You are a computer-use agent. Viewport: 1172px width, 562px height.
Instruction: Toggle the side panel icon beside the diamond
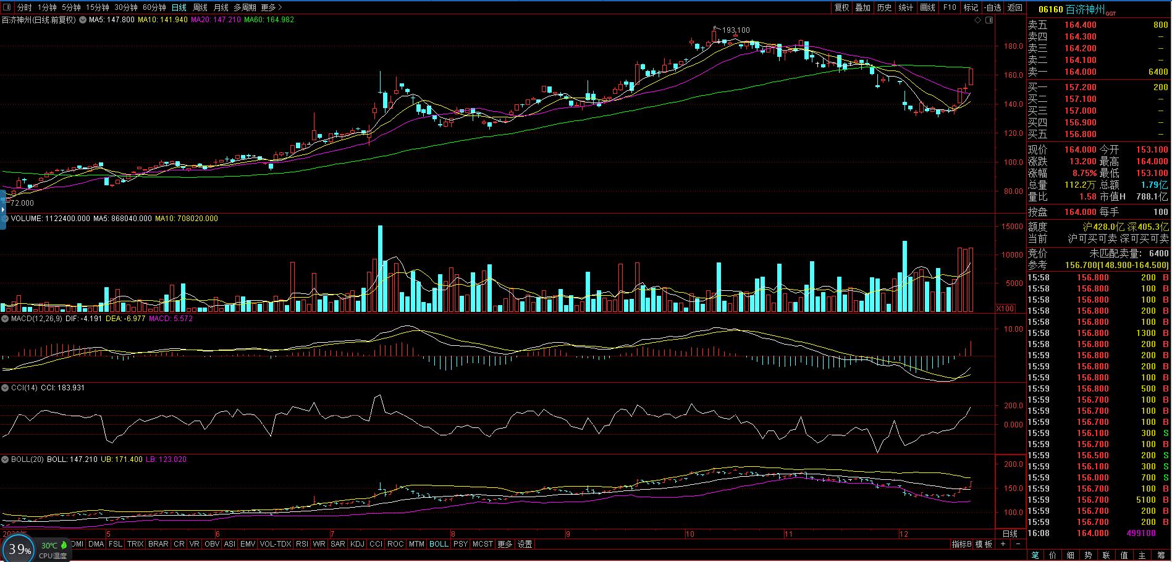[x=990, y=20]
